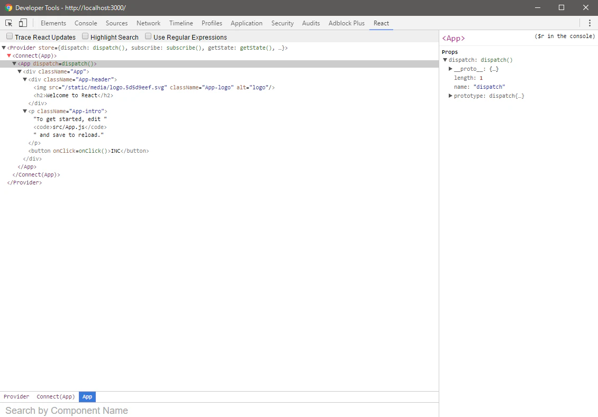Enable Trace React Updates checkbox
Screen dimensions: 598x417
10,36
